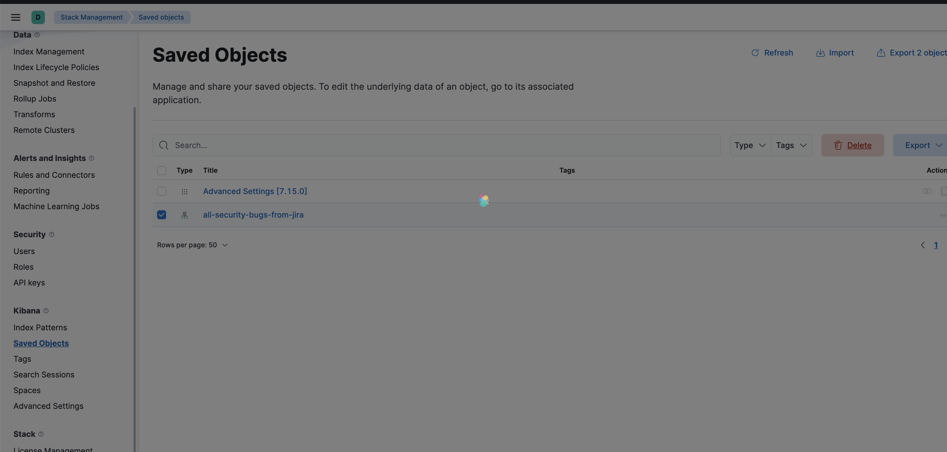Expand the Export options dropdown

(x=920, y=146)
